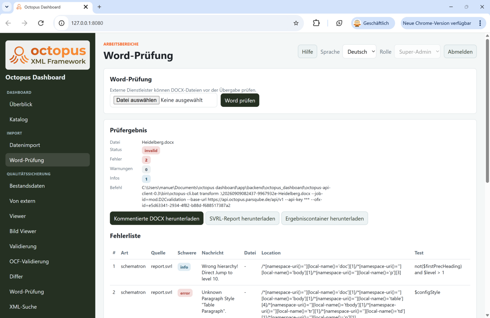
Task: Click the address bar URL 127.0.0.1:8080
Action: pyautogui.click(x=87, y=23)
